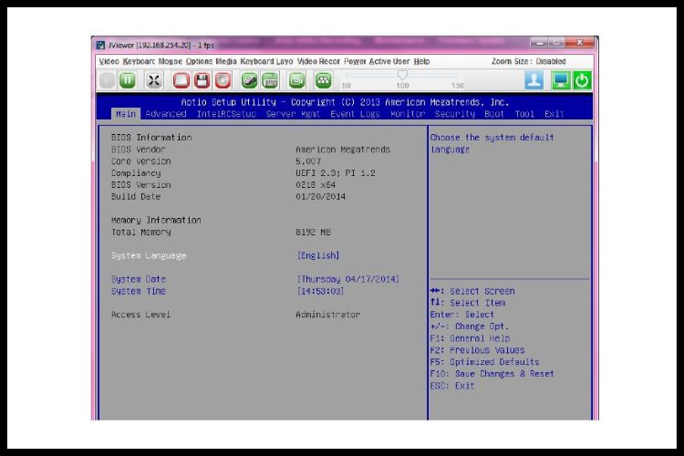The image size is (684, 456).
Task: Select the System Language label
Action: coord(149,255)
